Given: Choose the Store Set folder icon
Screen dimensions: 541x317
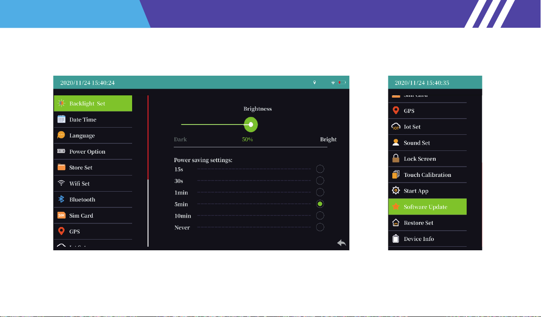Looking at the screenshot, I should coord(61,167).
